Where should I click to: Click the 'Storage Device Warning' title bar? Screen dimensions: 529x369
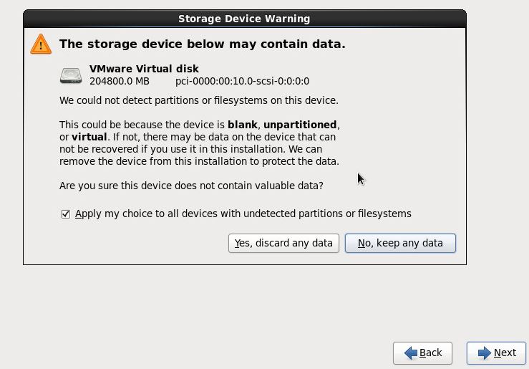coord(244,19)
